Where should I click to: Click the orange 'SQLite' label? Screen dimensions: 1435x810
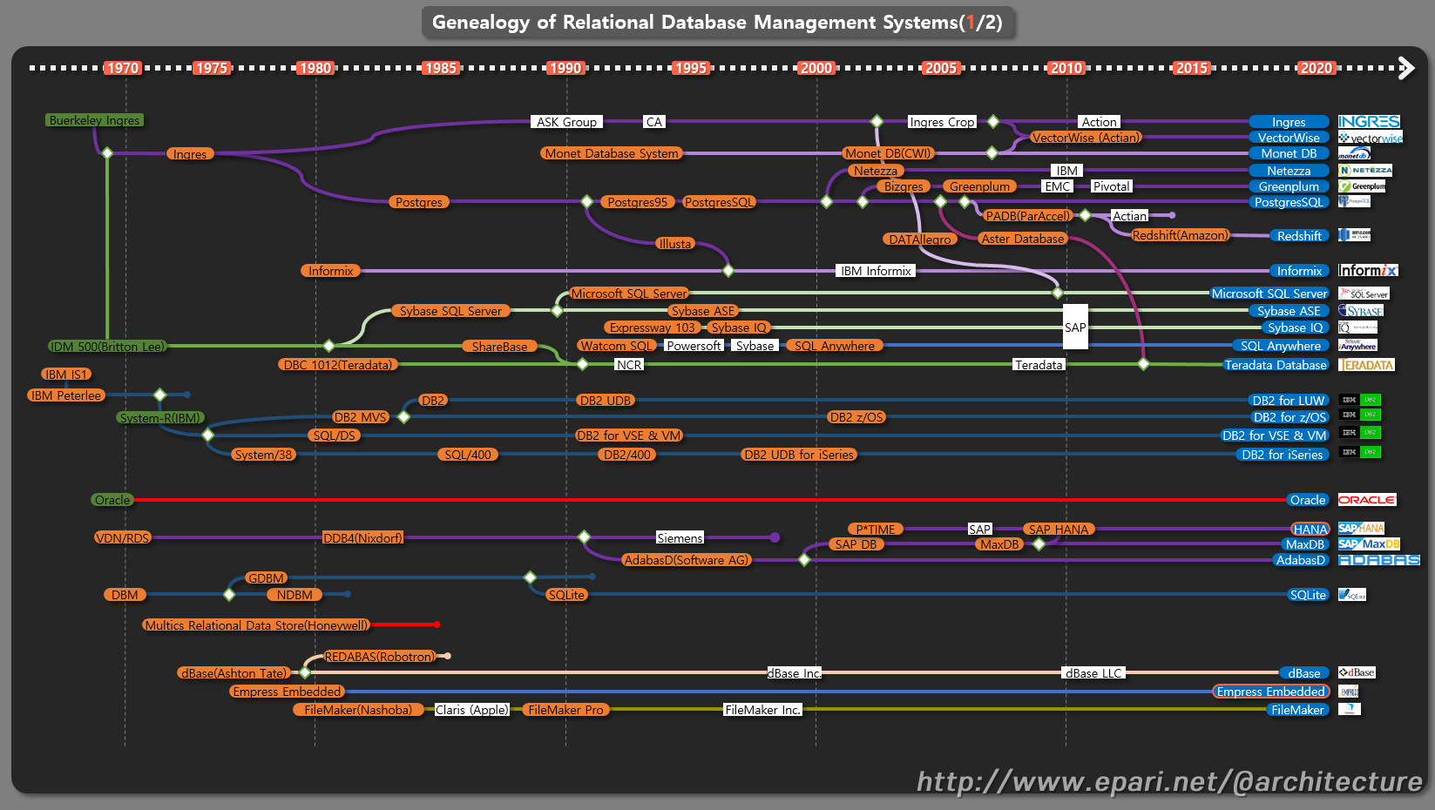[x=566, y=595]
